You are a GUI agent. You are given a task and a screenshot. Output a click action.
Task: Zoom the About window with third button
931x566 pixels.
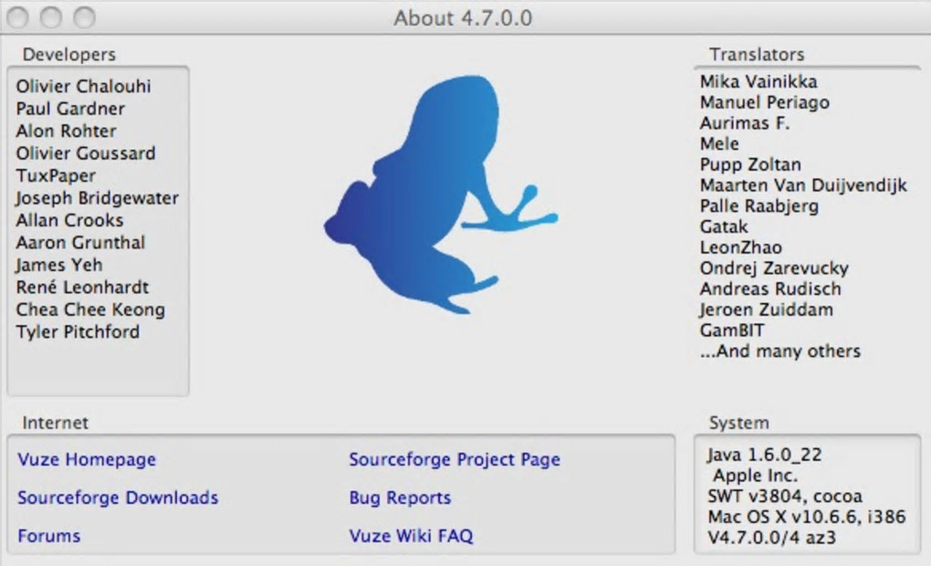click(x=84, y=17)
